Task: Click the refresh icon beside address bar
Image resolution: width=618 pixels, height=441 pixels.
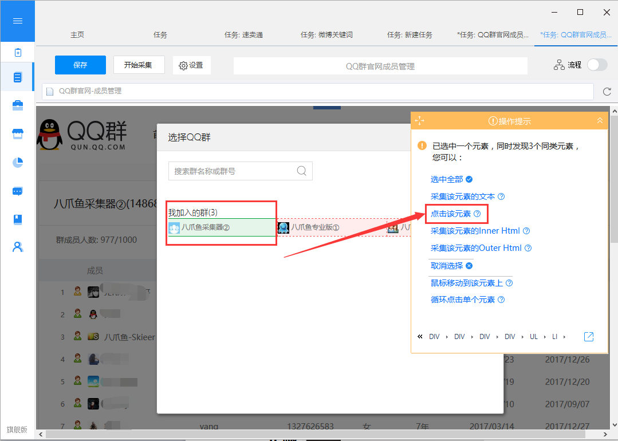Action: (607, 92)
